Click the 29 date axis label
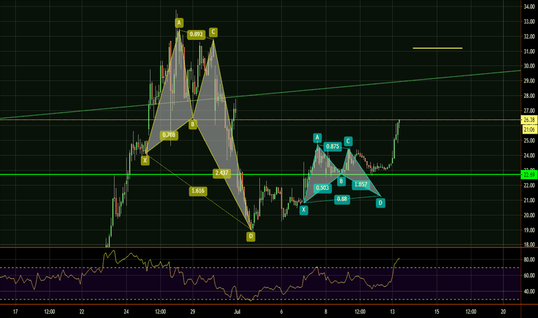Image resolution: width=538 pixels, height=318 pixels. [193, 312]
